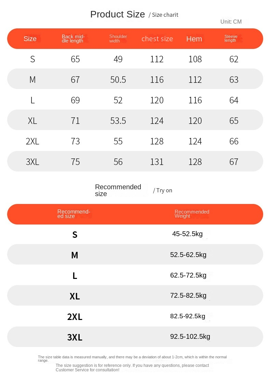This screenshot has height=385, width=270.
Task: Click the "Product Size" title heading
Action: (118, 14)
